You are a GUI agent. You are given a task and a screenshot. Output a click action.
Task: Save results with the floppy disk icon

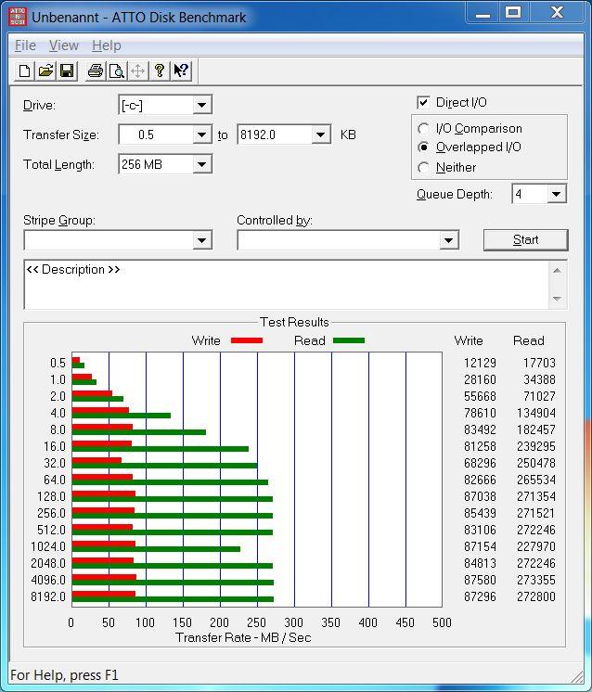tap(67, 70)
